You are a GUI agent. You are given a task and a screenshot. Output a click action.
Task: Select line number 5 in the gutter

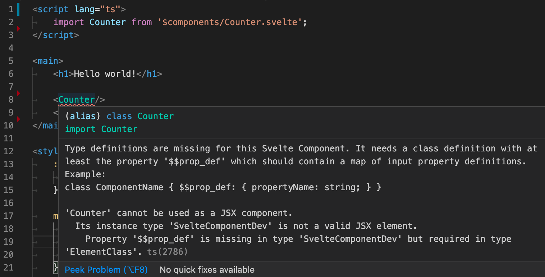point(11,61)
